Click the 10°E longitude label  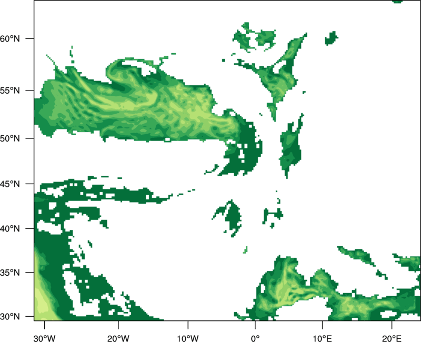[x=322, y=338]
